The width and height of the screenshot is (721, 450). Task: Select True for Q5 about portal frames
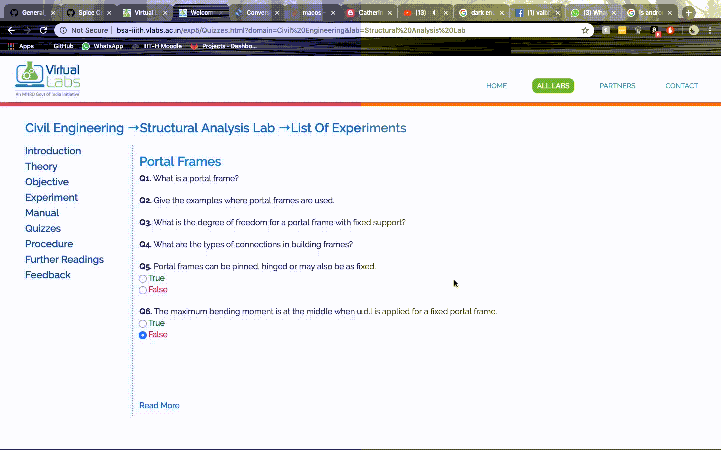click(x=143, y=278)
